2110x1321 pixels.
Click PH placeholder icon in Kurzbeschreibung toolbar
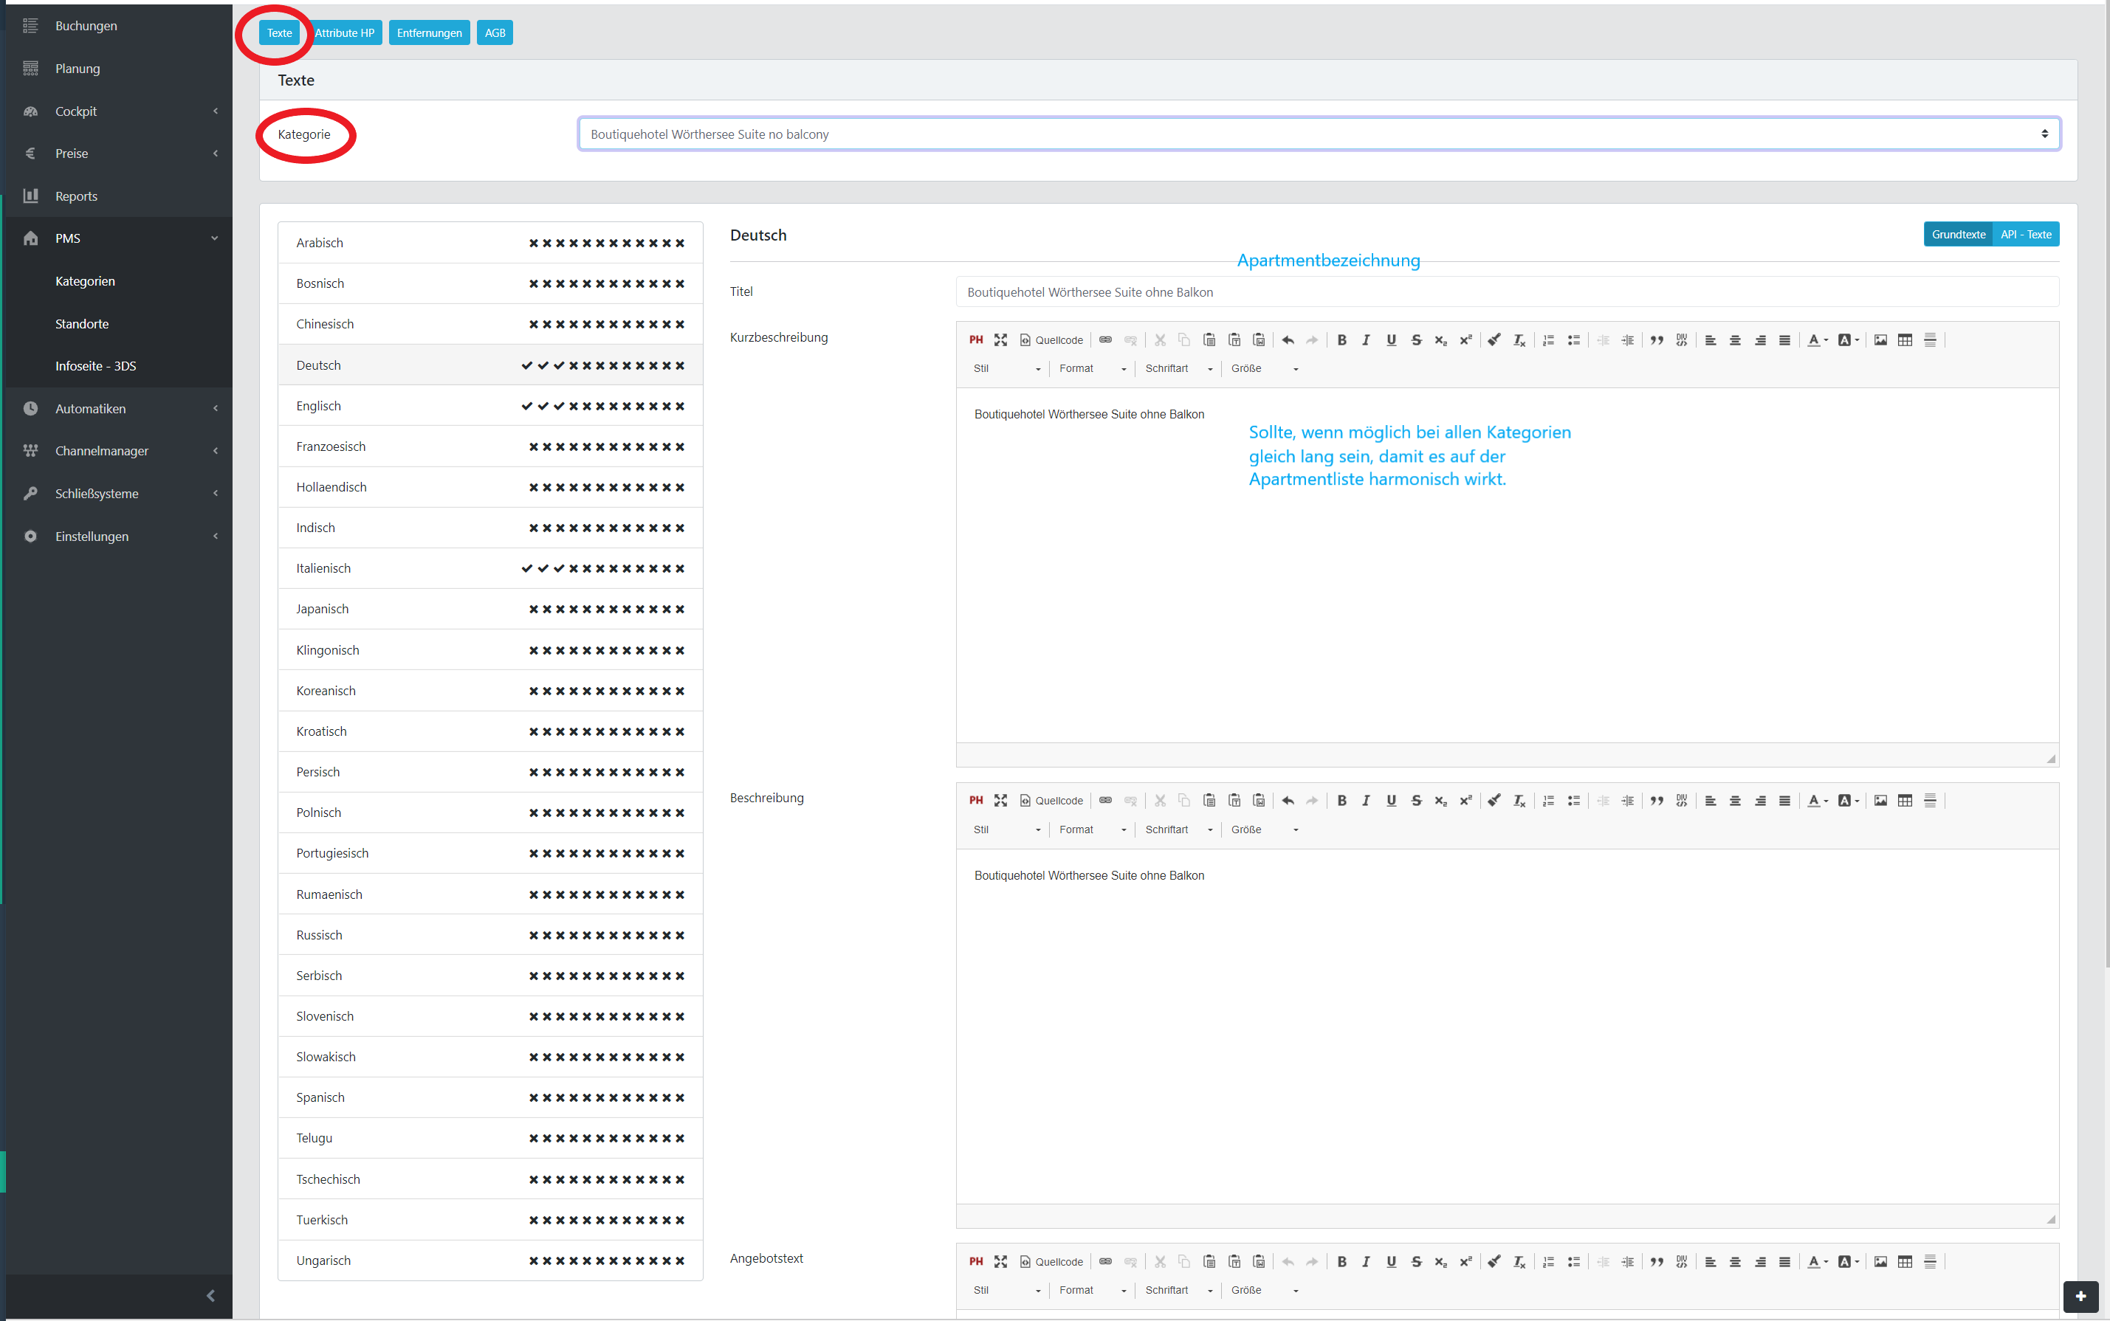(x=975, y=340)
